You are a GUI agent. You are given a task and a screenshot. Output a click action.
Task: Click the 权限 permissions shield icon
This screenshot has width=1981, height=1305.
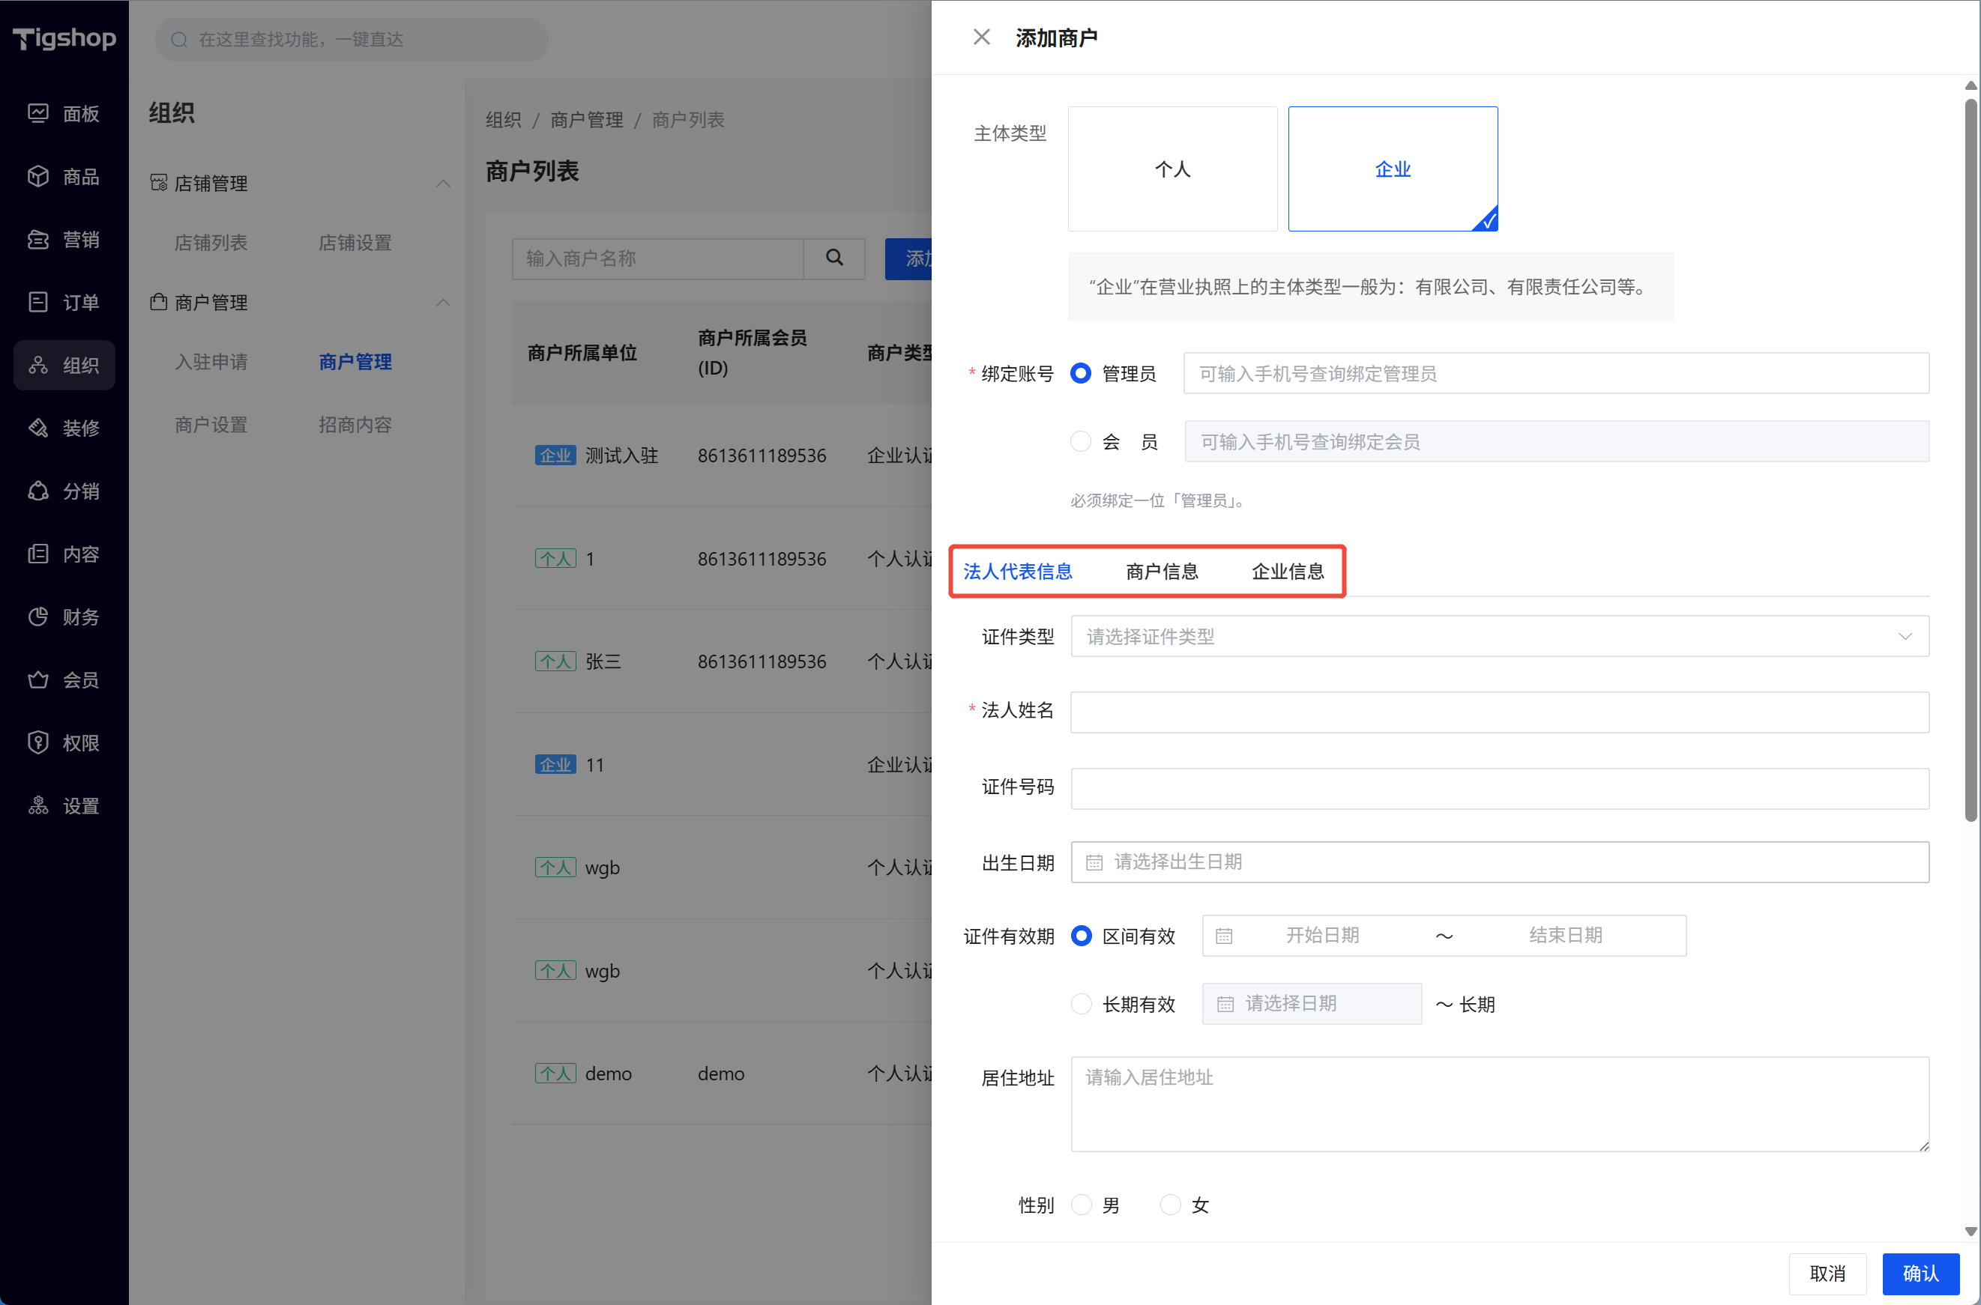click(38, 742)
